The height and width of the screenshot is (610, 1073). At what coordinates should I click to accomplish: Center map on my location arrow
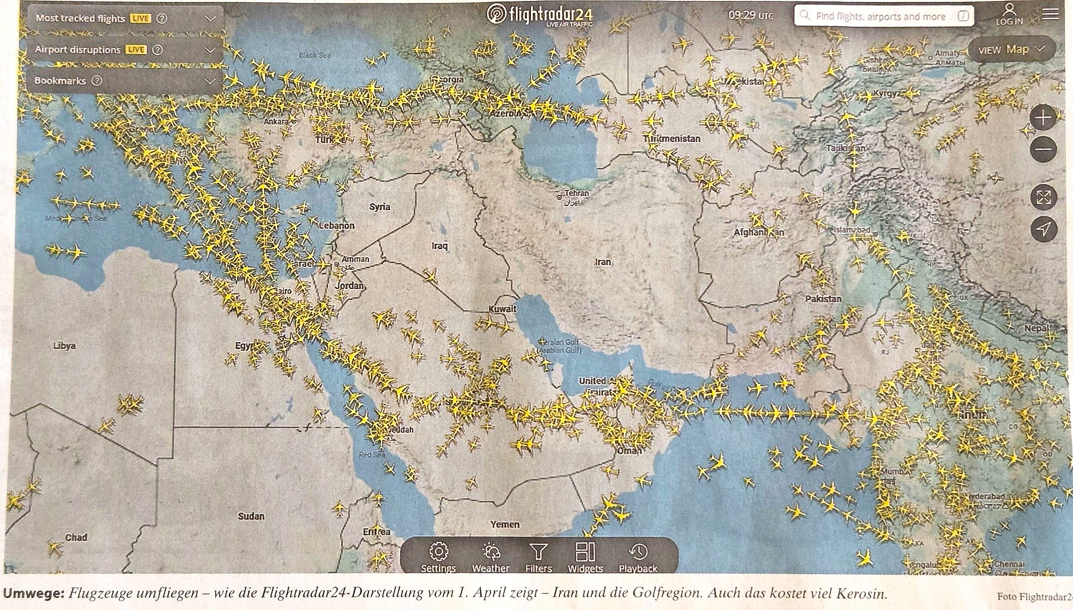[x=1044, y=229]
